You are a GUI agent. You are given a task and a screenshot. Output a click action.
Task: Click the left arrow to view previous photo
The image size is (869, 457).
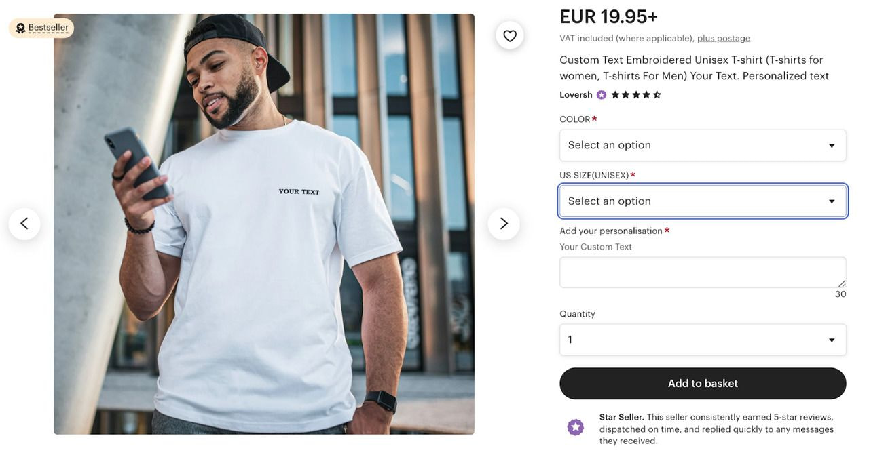[24, 223]
